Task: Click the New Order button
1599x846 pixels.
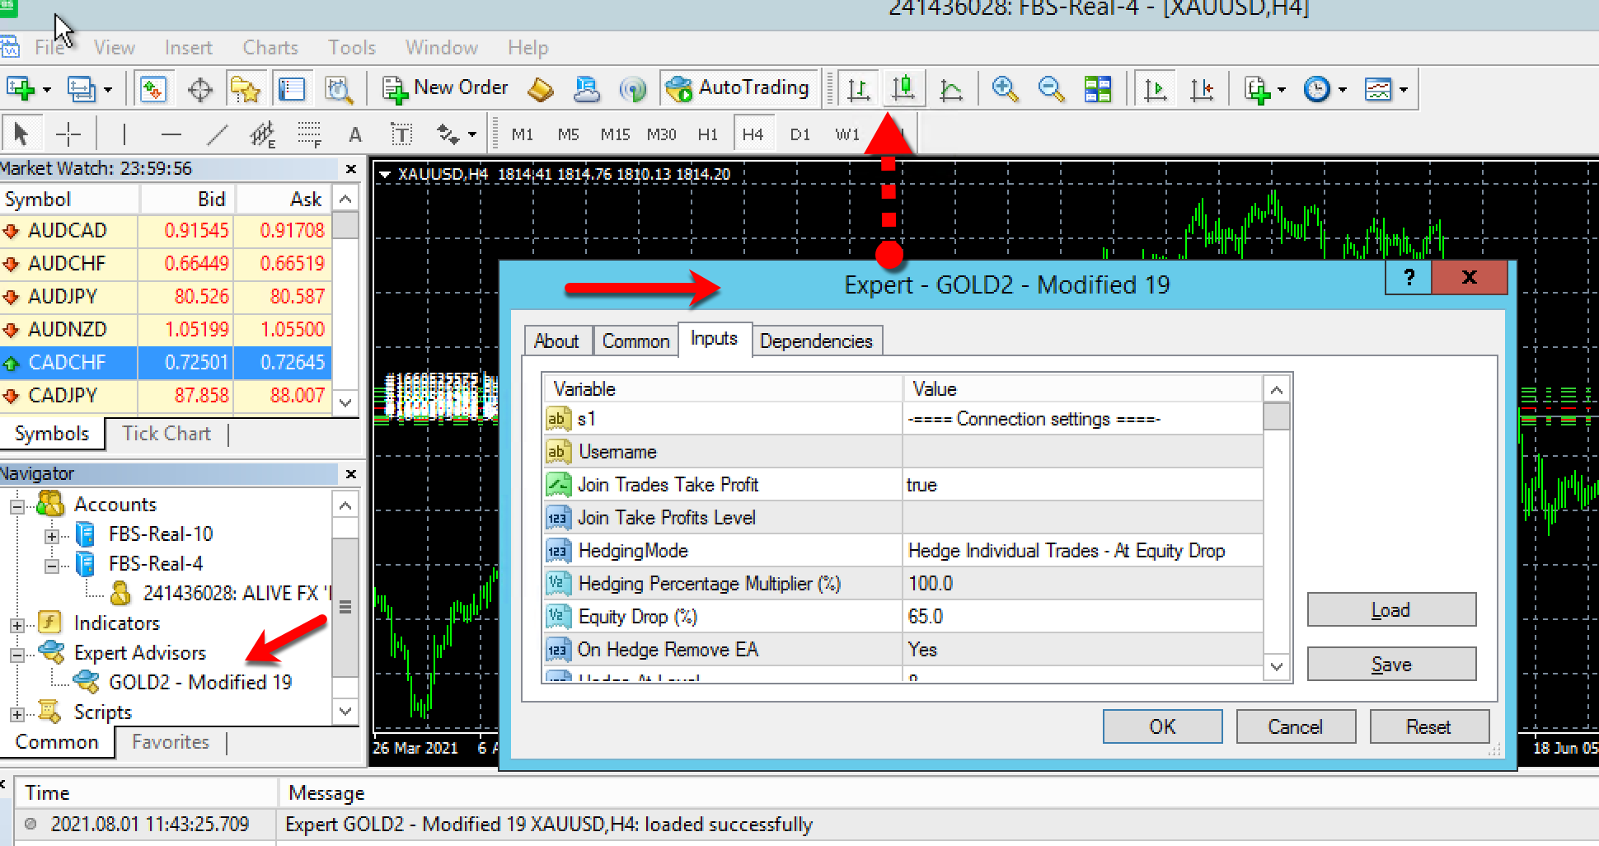Action: click(x=445, y=88)
